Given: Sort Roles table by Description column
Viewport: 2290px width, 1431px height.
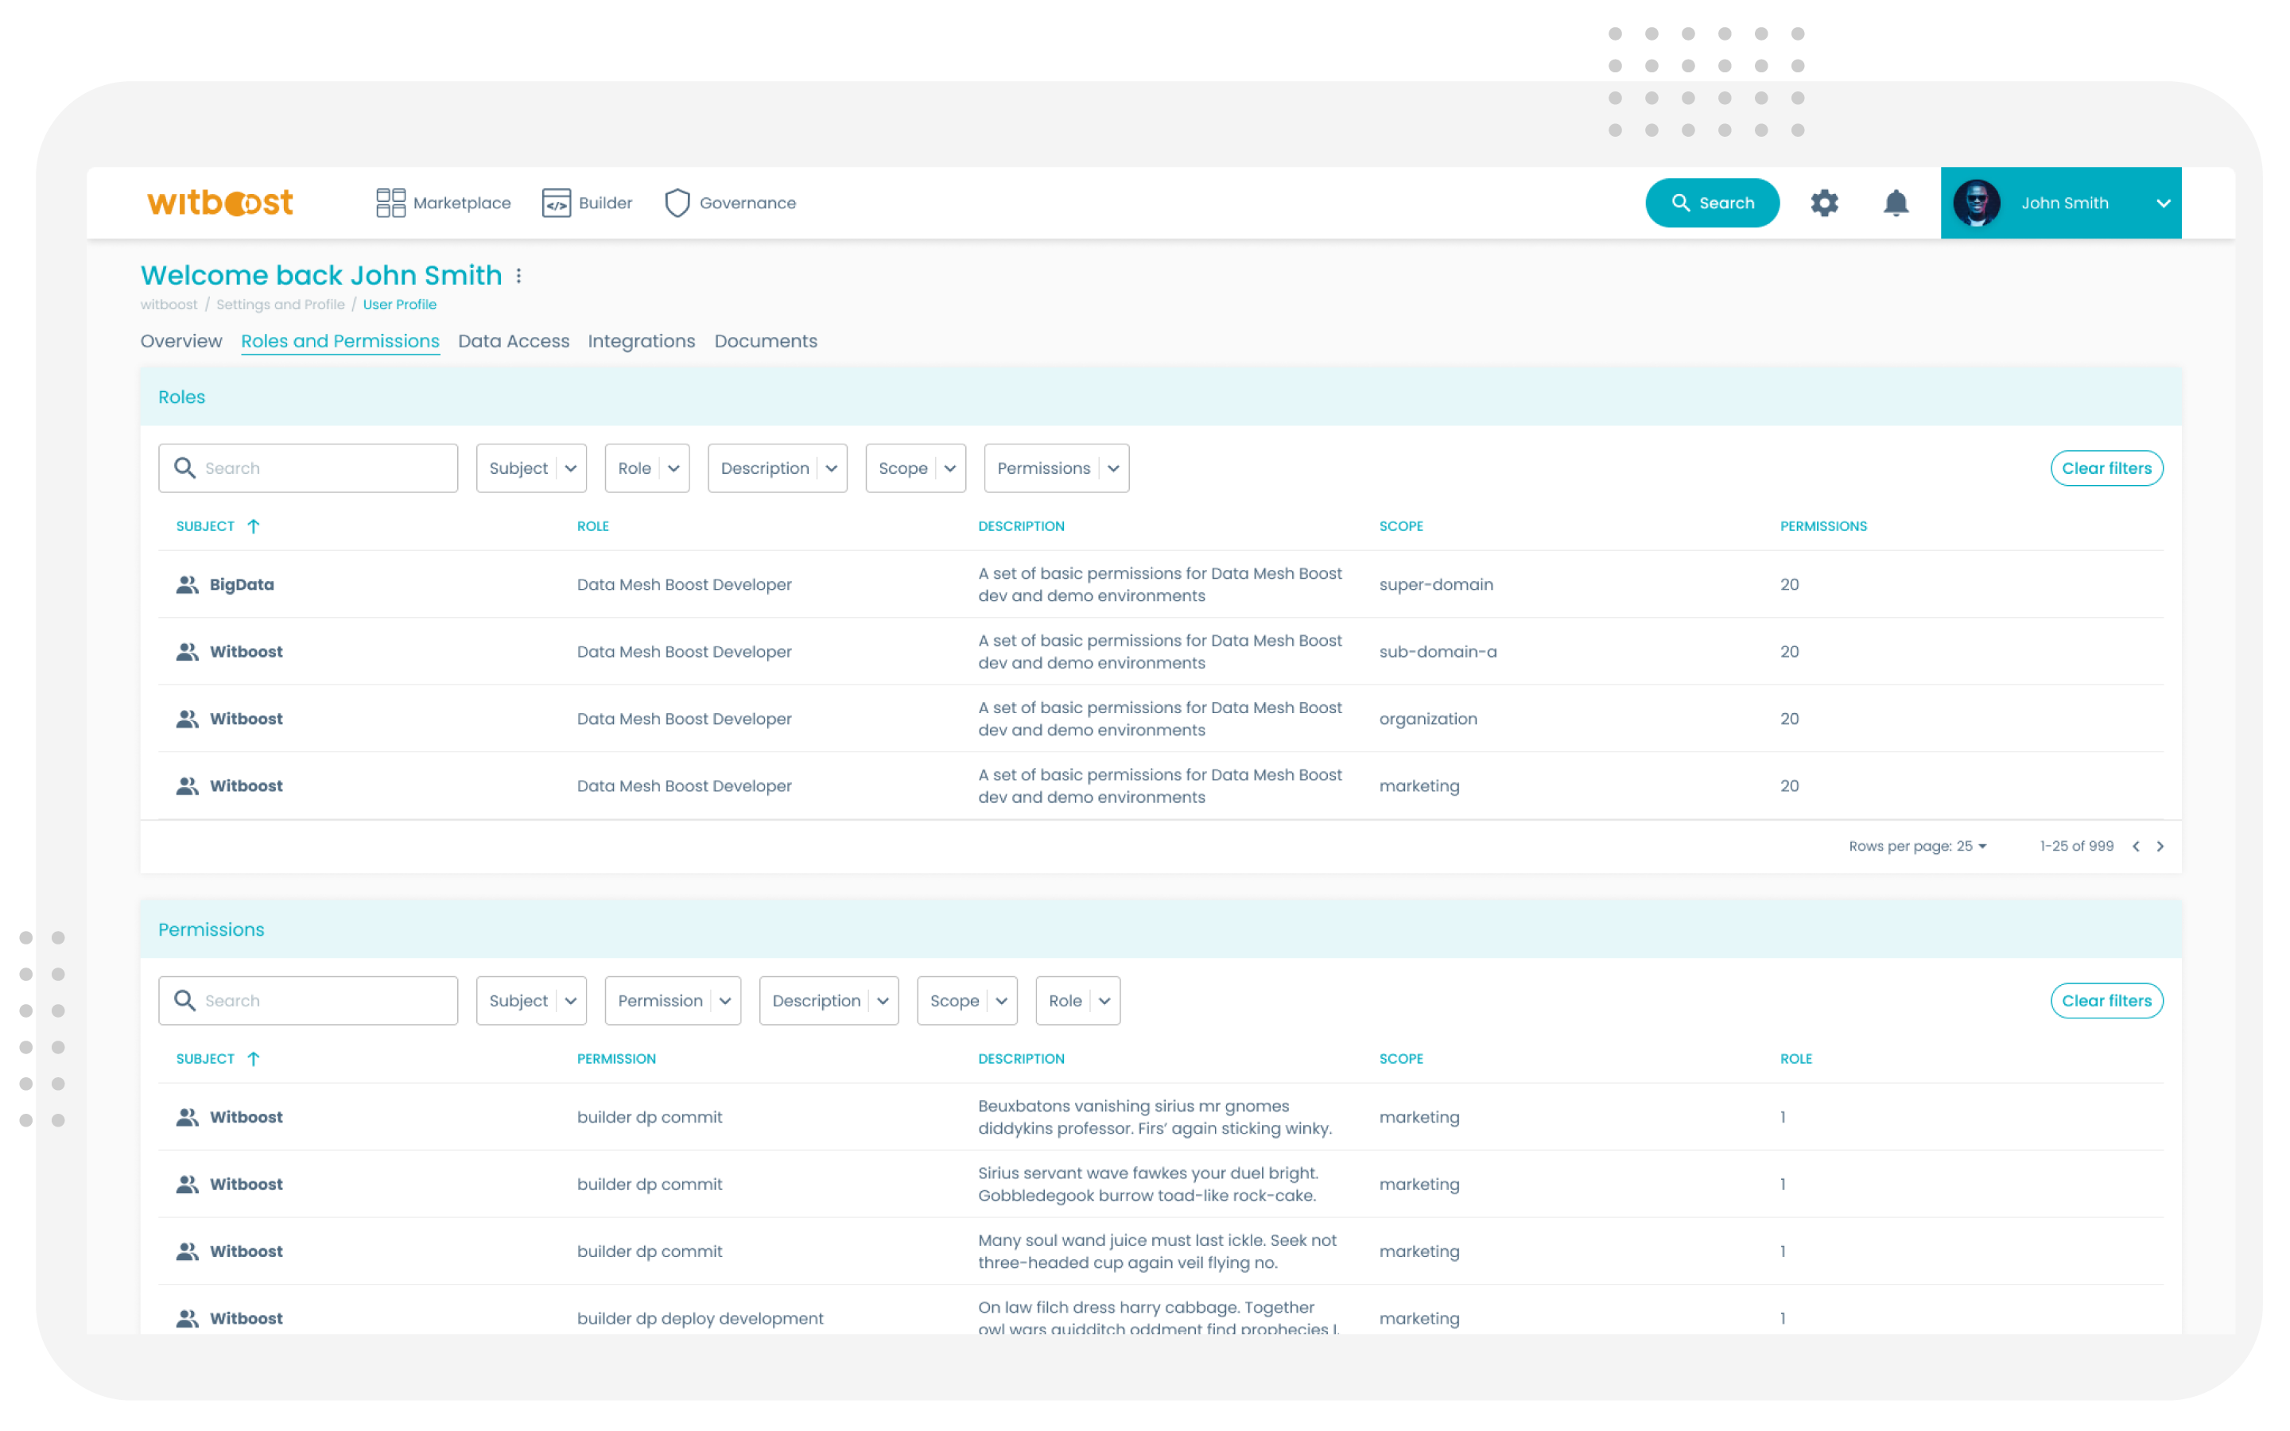Looking at the screenshot, I should click(x=1021, y=526).
